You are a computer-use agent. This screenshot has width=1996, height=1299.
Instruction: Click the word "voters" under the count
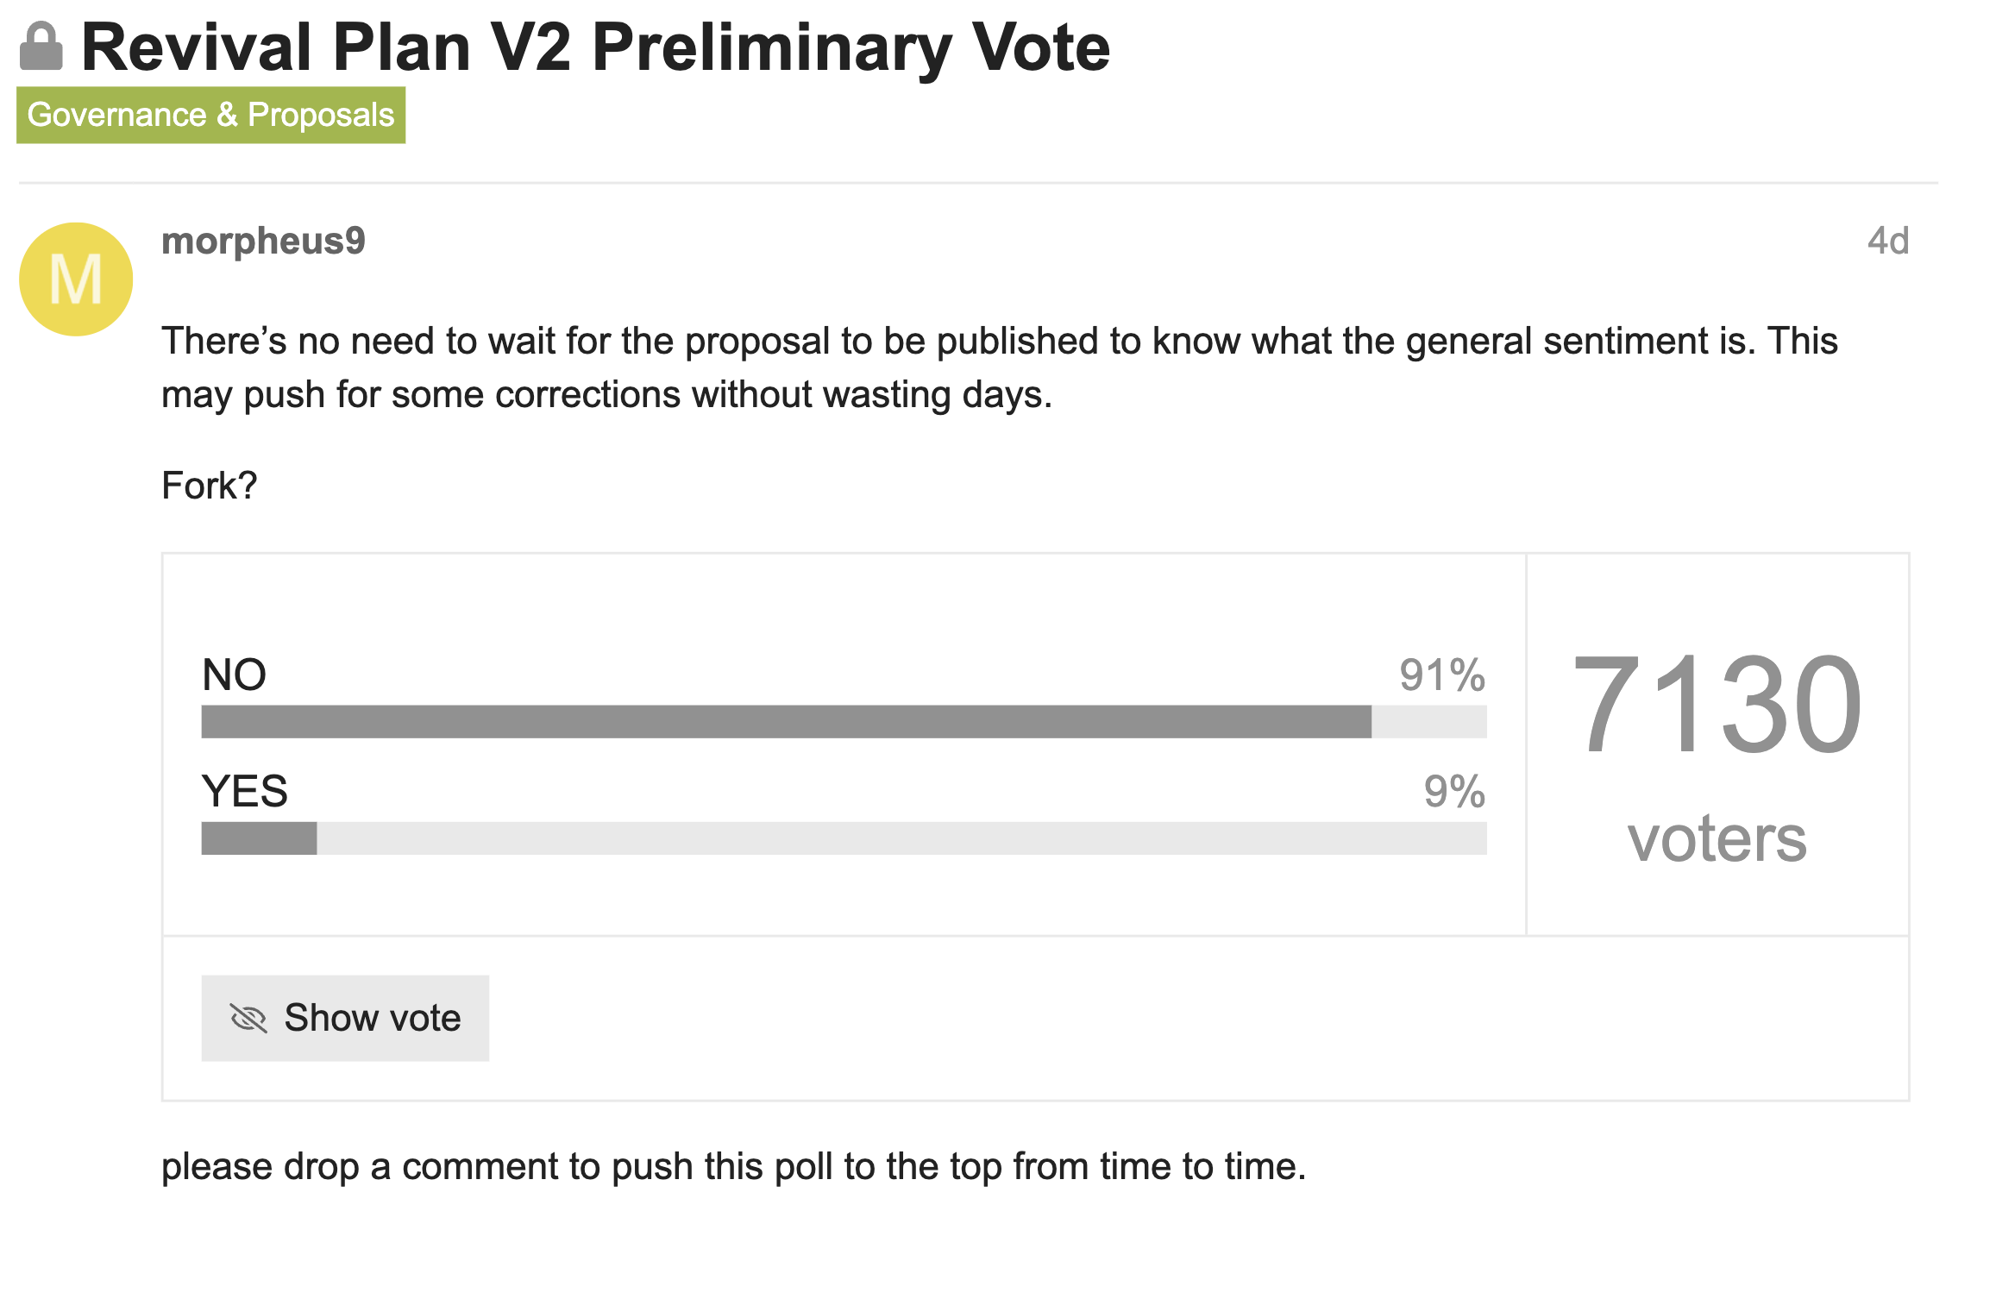1717,838
